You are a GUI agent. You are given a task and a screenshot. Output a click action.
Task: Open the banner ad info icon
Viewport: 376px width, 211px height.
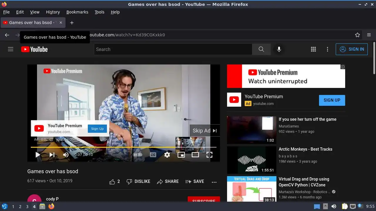tap(343, 67)
